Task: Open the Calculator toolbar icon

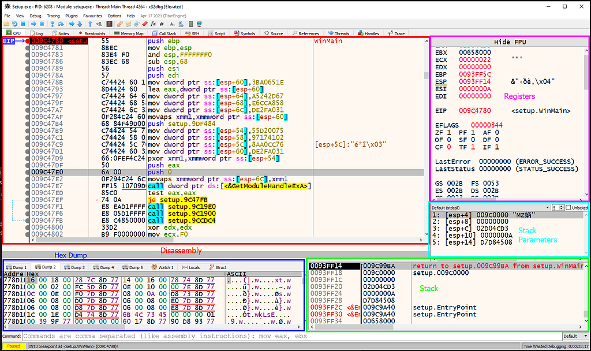Action: pos(190,24)
